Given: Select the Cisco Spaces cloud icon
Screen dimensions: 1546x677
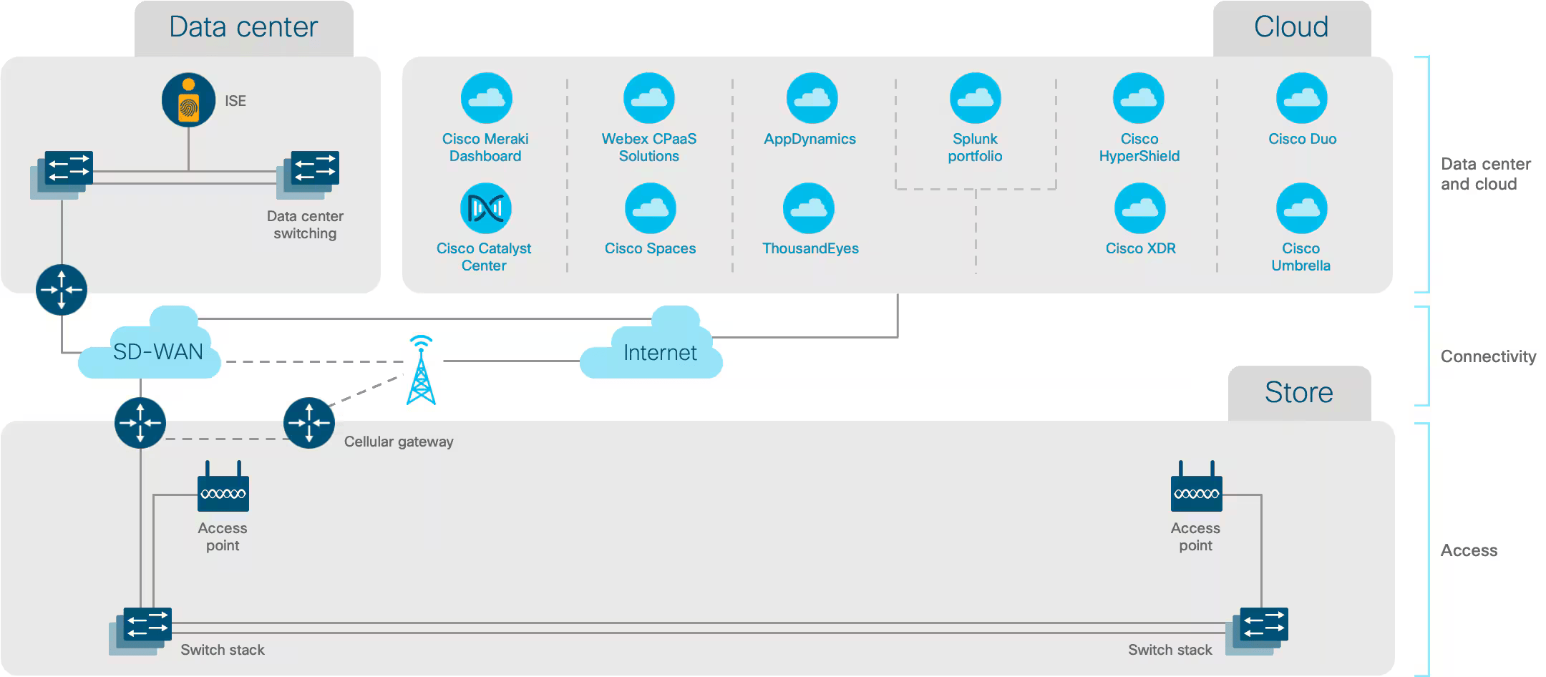Looking at the screenshot, I should 651,208.
